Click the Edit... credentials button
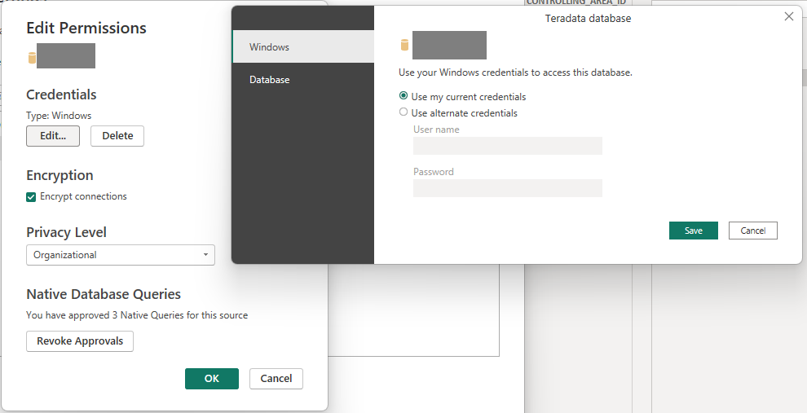Image resolution: width=807 pixels, height=413 pixels. pos(53,136)
